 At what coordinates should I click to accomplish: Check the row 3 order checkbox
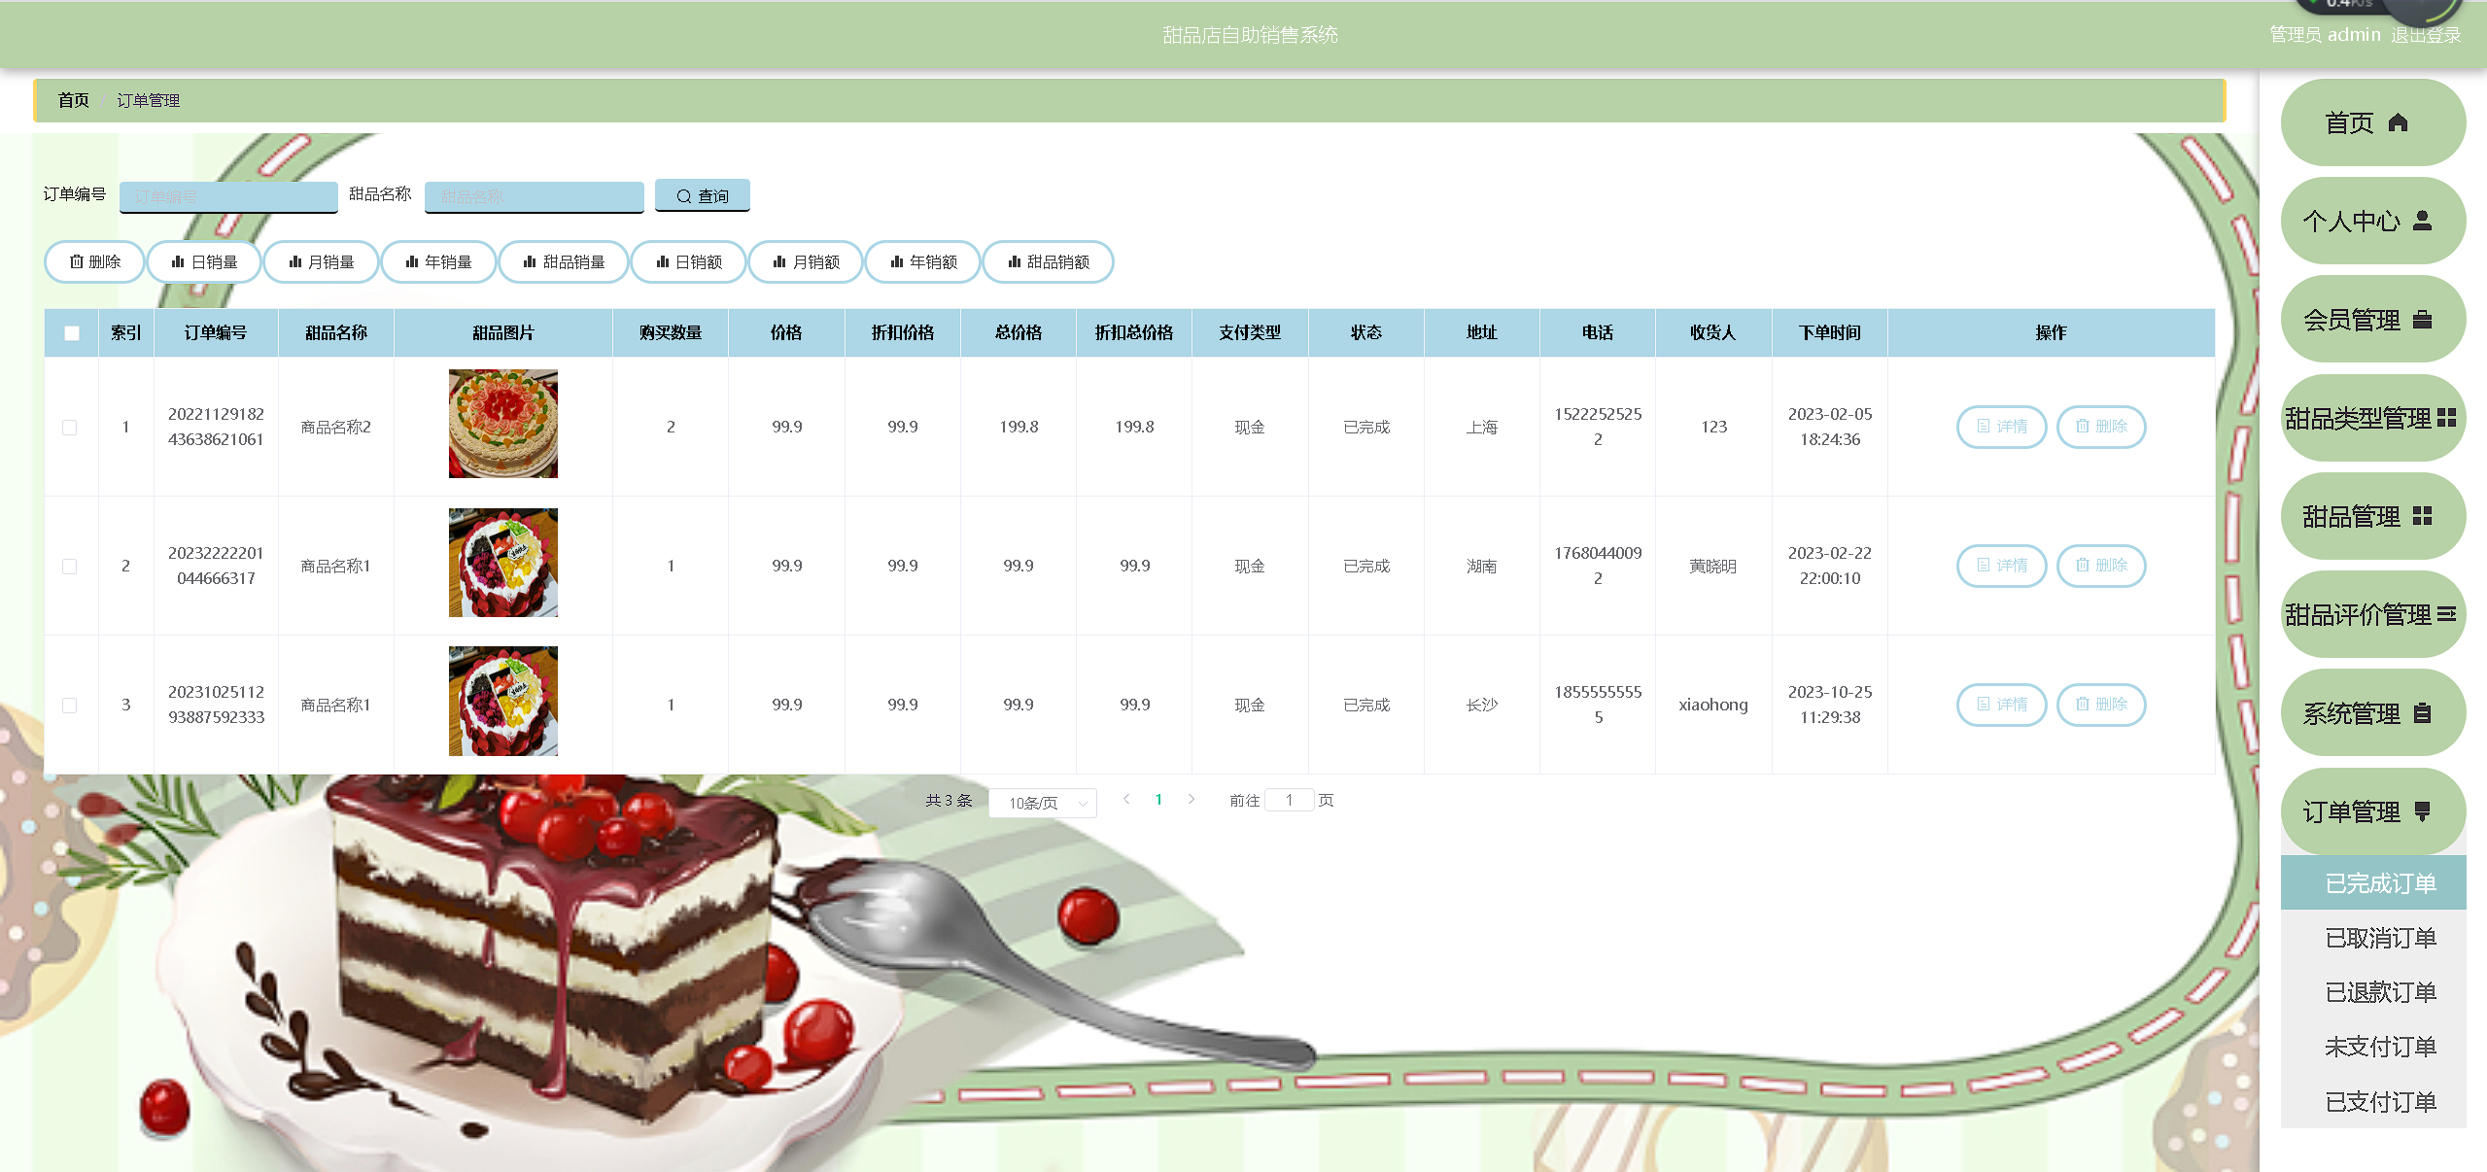[x=70, y=706]
